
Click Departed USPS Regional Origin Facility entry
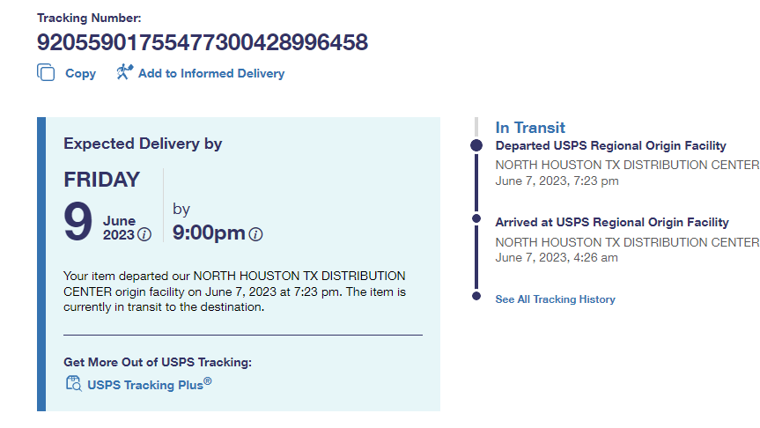[x=610, y=146]
